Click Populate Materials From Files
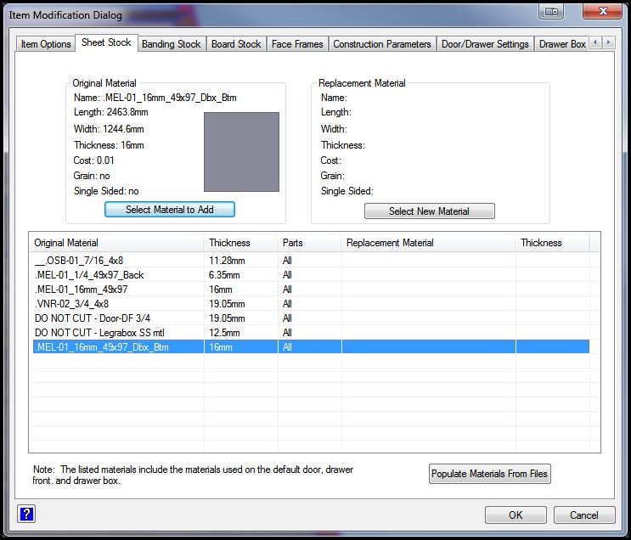The height and width of the screenshot is (540, 631). 490,474
